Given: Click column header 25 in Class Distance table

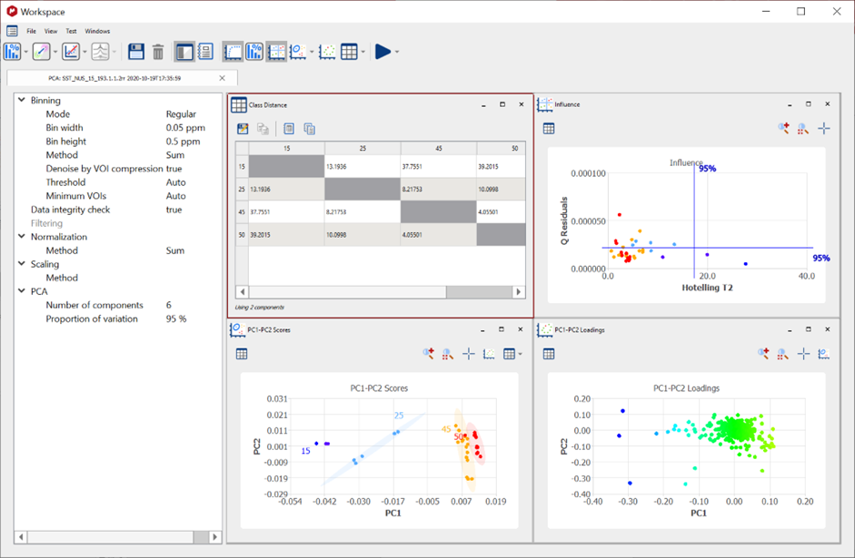Looking at the screenshot, I should (x=363, y=148).
